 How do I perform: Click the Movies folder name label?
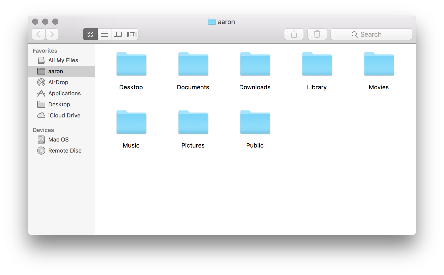click(379, 87)
